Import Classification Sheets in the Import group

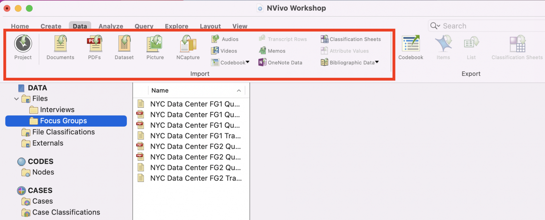click(x=351, y=39)
